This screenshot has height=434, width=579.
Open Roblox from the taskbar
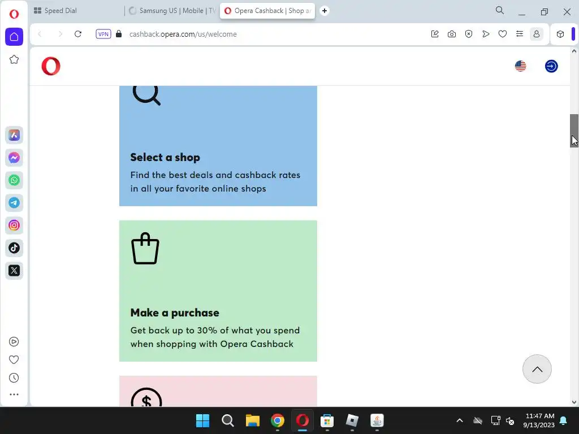[x=352, y=420]
